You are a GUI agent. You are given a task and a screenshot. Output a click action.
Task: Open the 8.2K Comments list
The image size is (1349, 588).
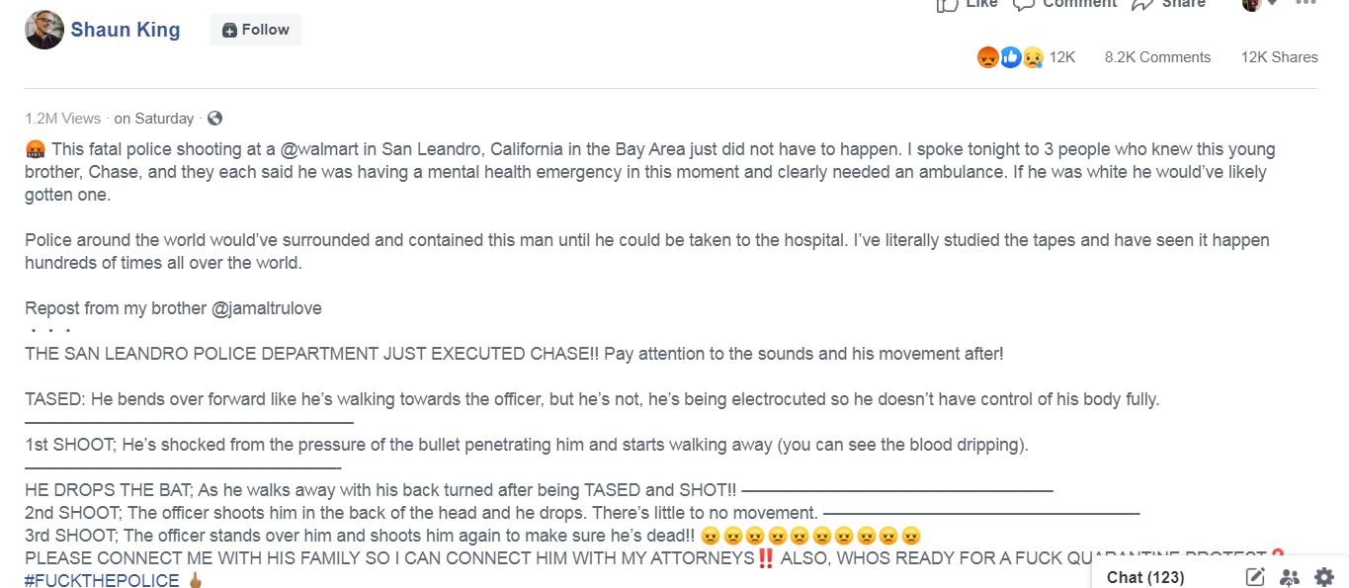click(1157, 57)
